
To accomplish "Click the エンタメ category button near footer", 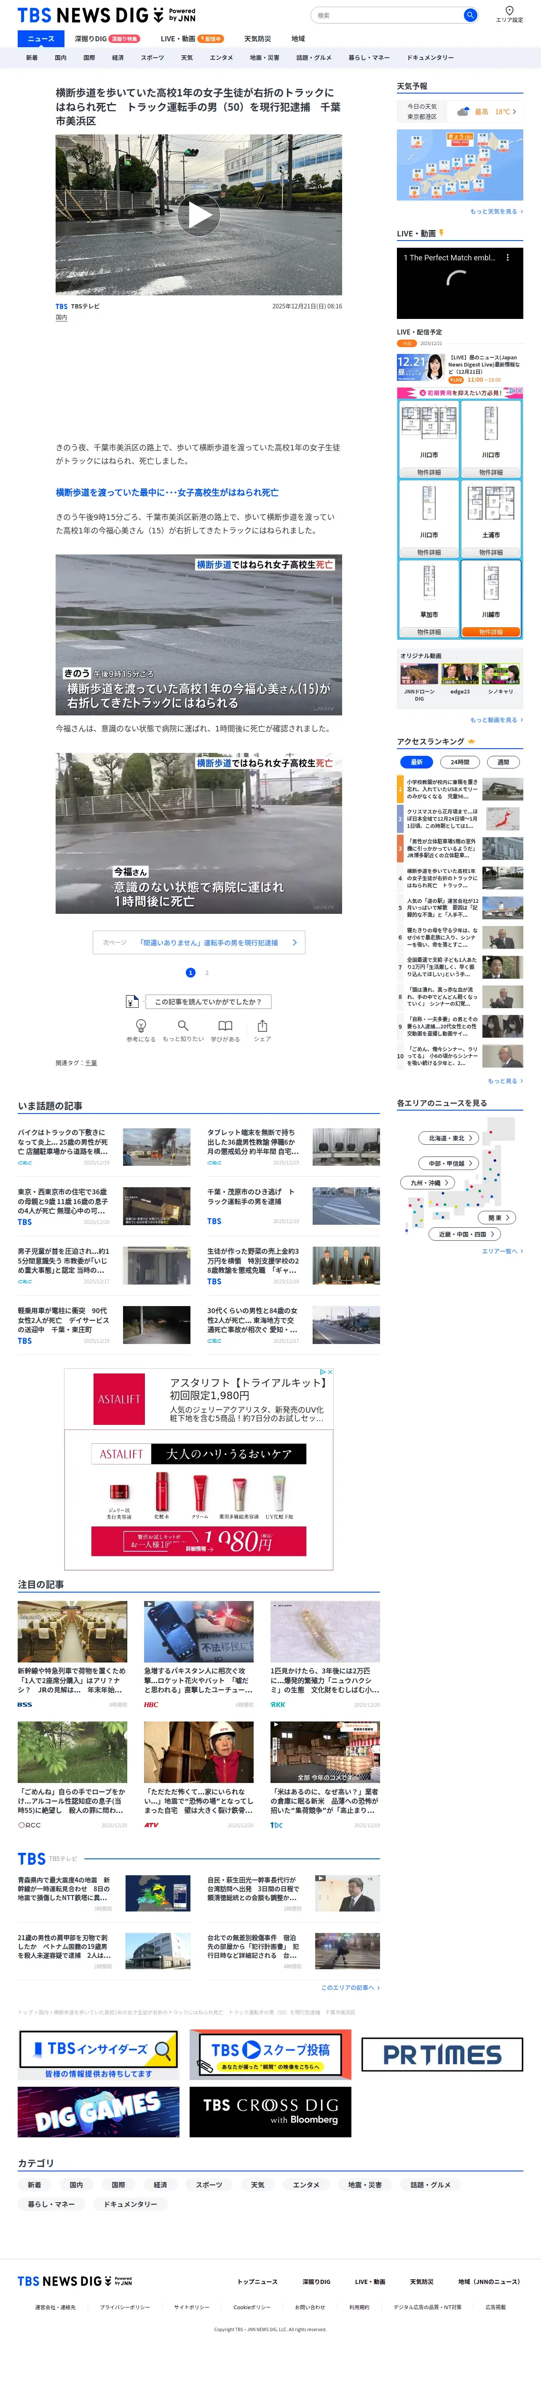I will click(x=306, y=2184).
